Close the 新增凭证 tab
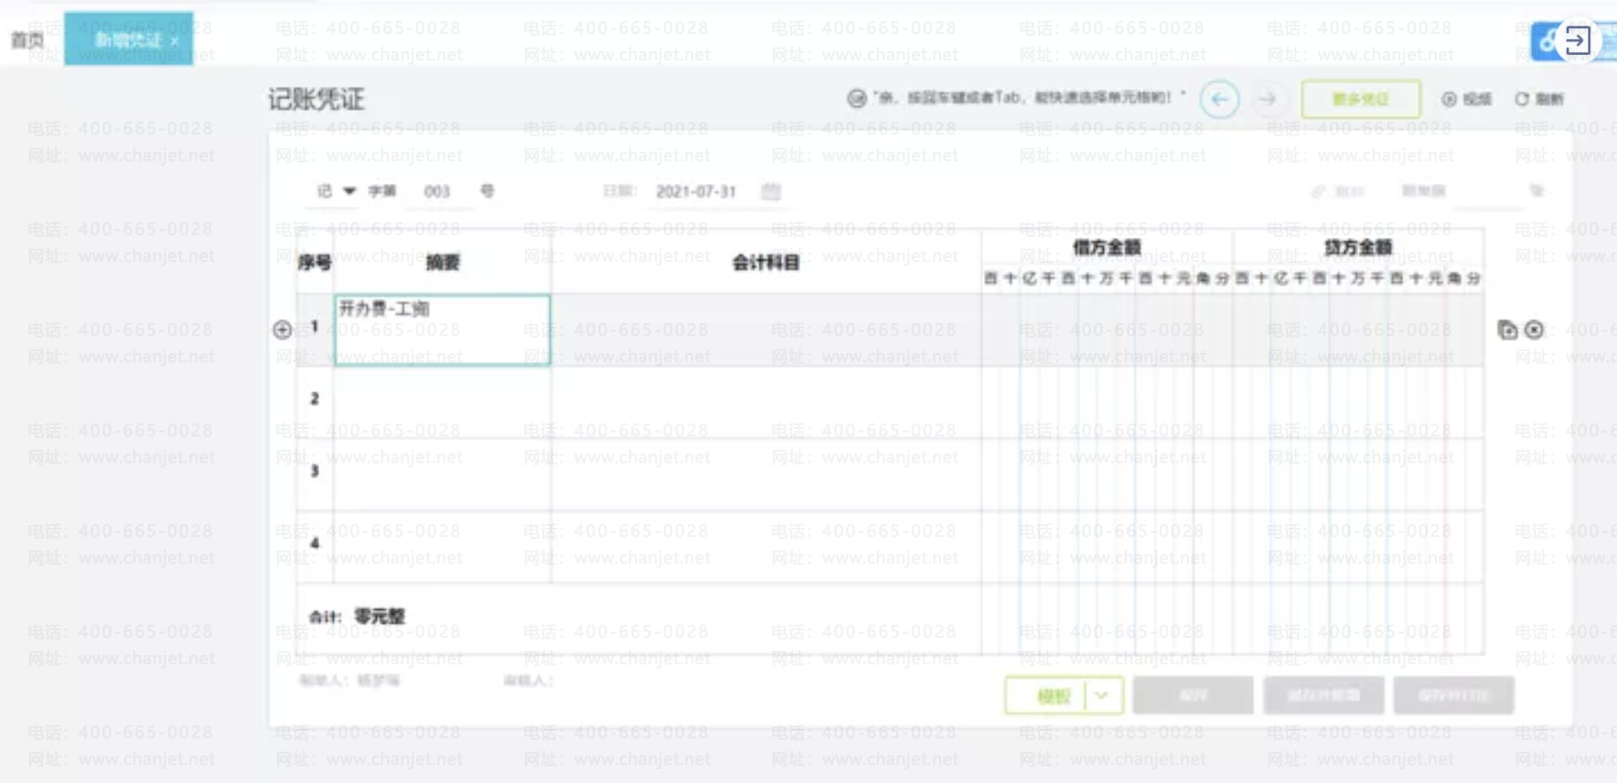Image resolution: width=1617 pixels, height=783 pixels. click(x=175, y=41)
